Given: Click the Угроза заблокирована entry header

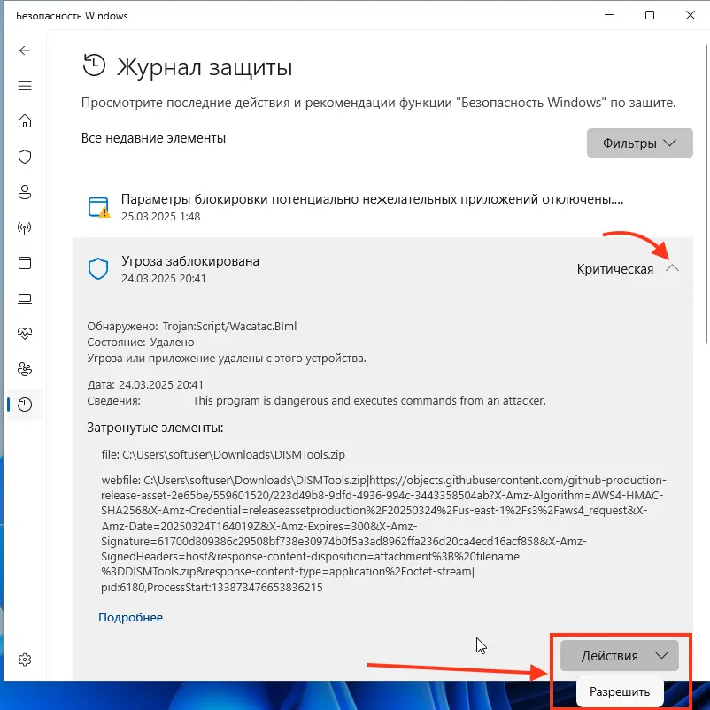Looking at the screenshot, I should click(383, 269).
